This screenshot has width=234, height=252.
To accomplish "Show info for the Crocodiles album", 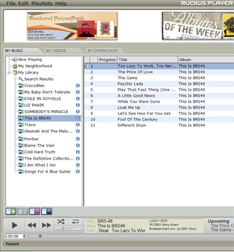I will pos(78,85).
